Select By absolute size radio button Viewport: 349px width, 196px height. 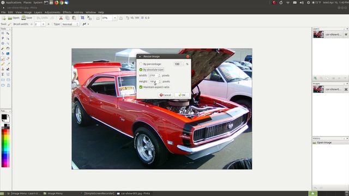tap(141, 70)
